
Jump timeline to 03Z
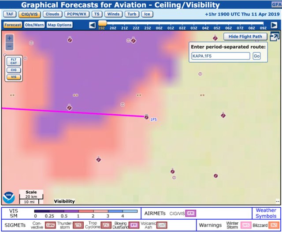tap(194, 28)
